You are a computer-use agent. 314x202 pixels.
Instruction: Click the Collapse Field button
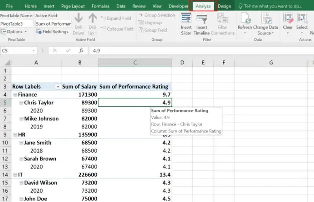tap(116, 29)
